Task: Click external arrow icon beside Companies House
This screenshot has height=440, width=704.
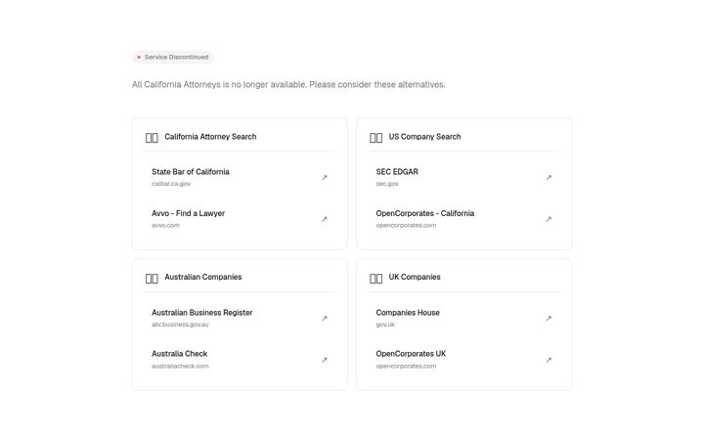Action: pos(549,319)
